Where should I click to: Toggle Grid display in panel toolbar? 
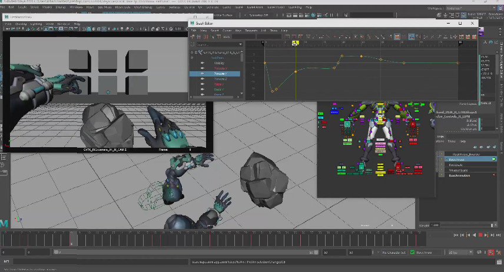(x=46, y=29)
